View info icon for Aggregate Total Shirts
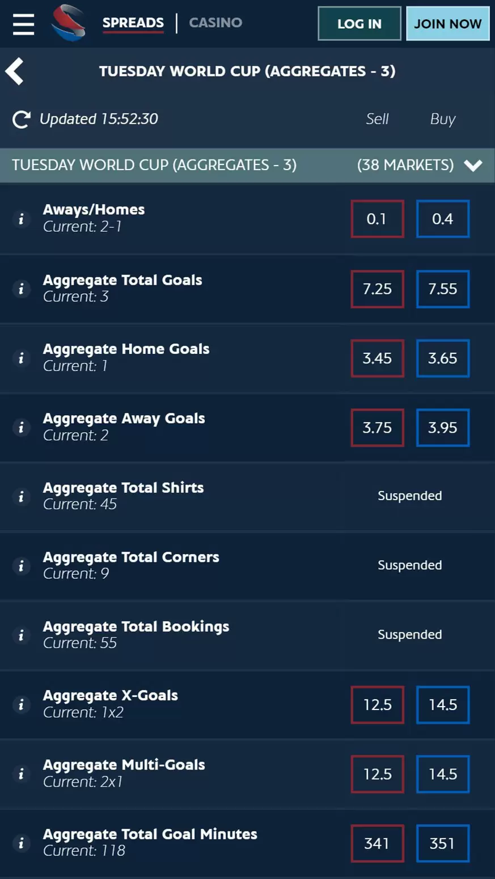This screenshot has width=495, height=879. [22, 497]
